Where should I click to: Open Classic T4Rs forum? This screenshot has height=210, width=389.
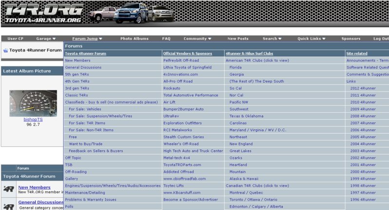coord(76,95)
